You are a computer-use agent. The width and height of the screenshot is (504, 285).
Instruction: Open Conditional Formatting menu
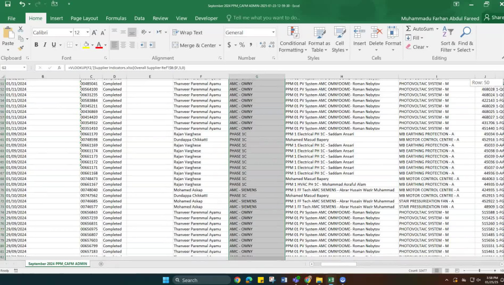coord(292,39)
